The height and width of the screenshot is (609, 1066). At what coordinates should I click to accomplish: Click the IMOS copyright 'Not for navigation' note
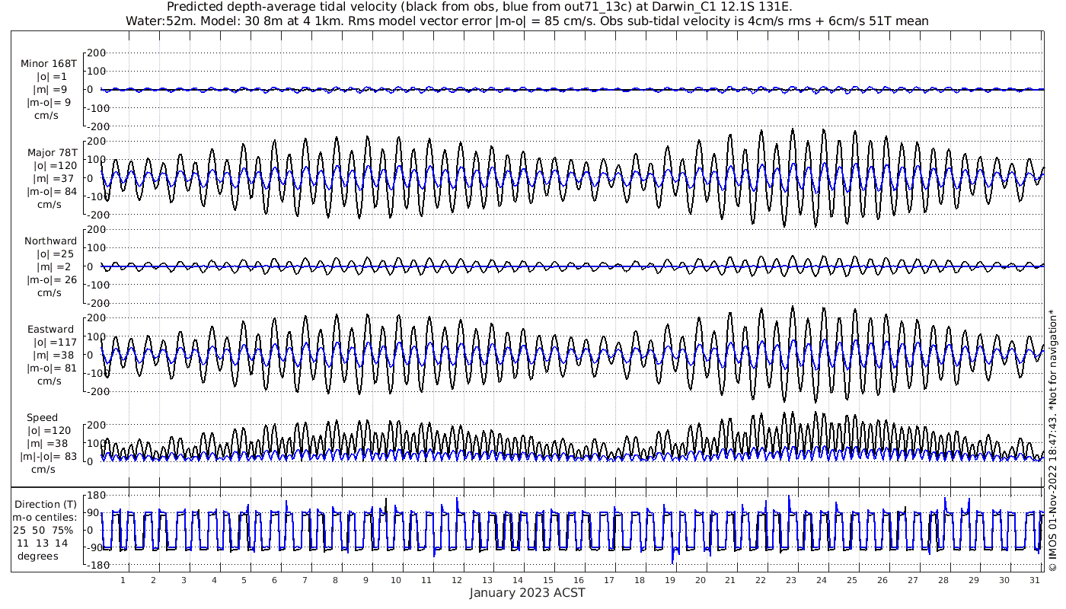(x=1053, y=440)
